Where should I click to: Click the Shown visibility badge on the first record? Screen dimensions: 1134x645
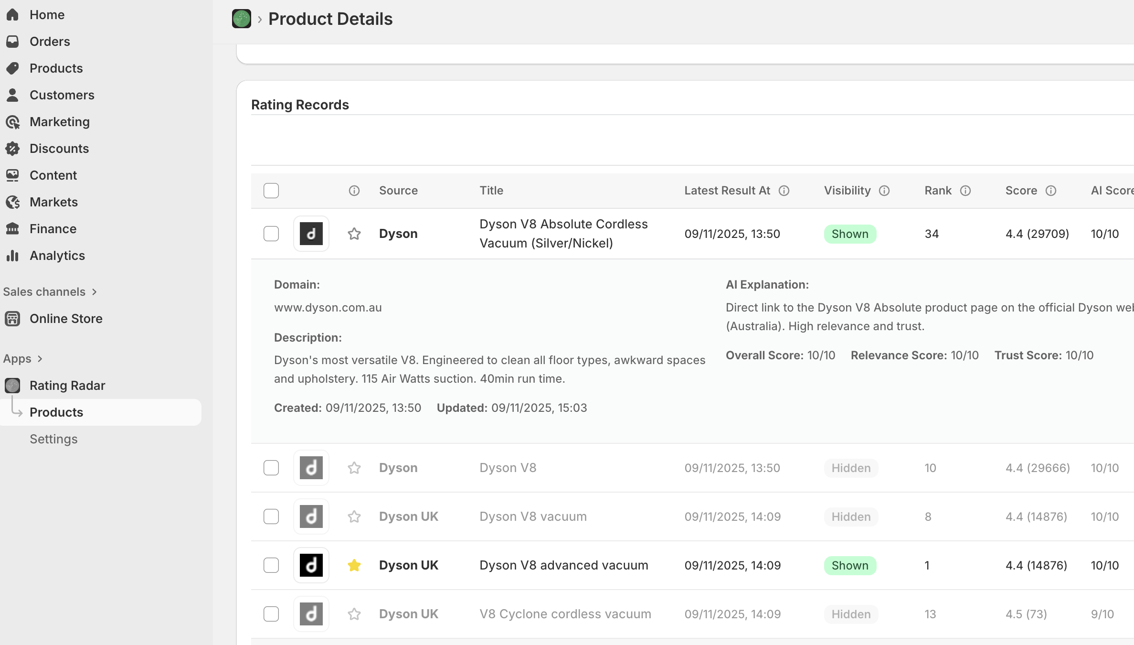point(850,234)
